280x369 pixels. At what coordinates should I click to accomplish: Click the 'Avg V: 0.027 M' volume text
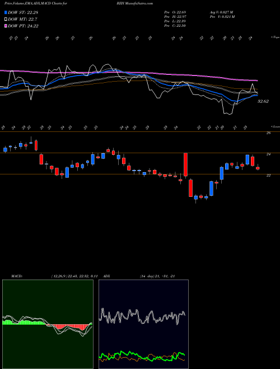[x=221, y=12]
